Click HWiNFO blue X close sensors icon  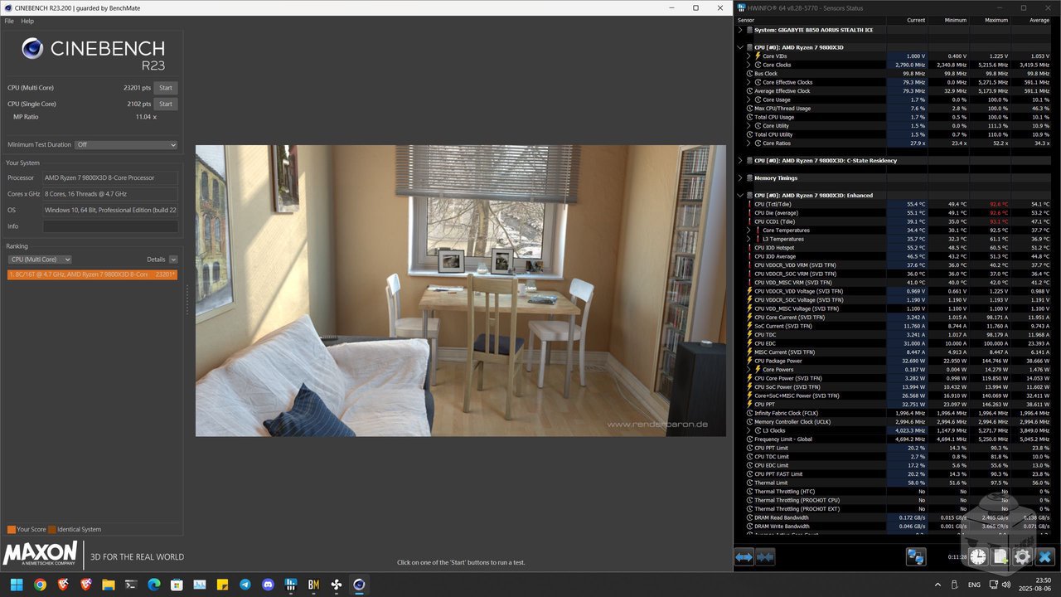[x=1045, y=557]
